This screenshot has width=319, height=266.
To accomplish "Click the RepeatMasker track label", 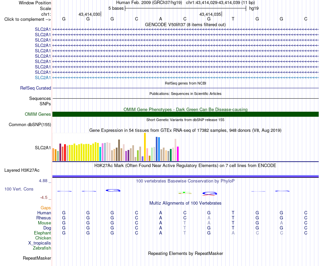I will (37, 258).
